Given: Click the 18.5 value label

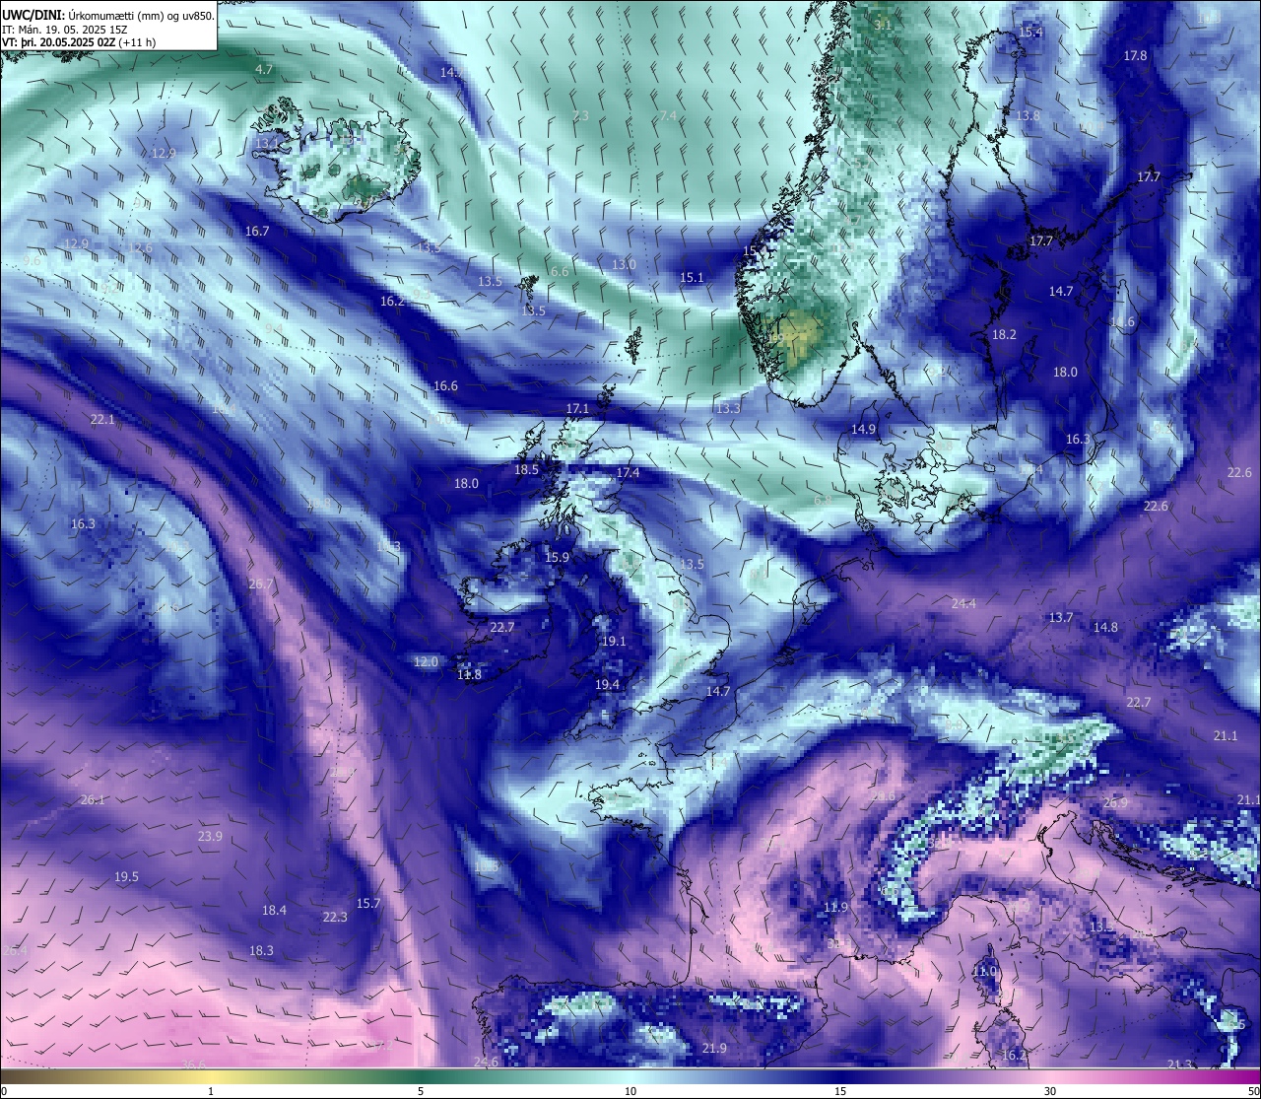Looking at the screenshot, I should pyautogui.click(x=527, y=470).
